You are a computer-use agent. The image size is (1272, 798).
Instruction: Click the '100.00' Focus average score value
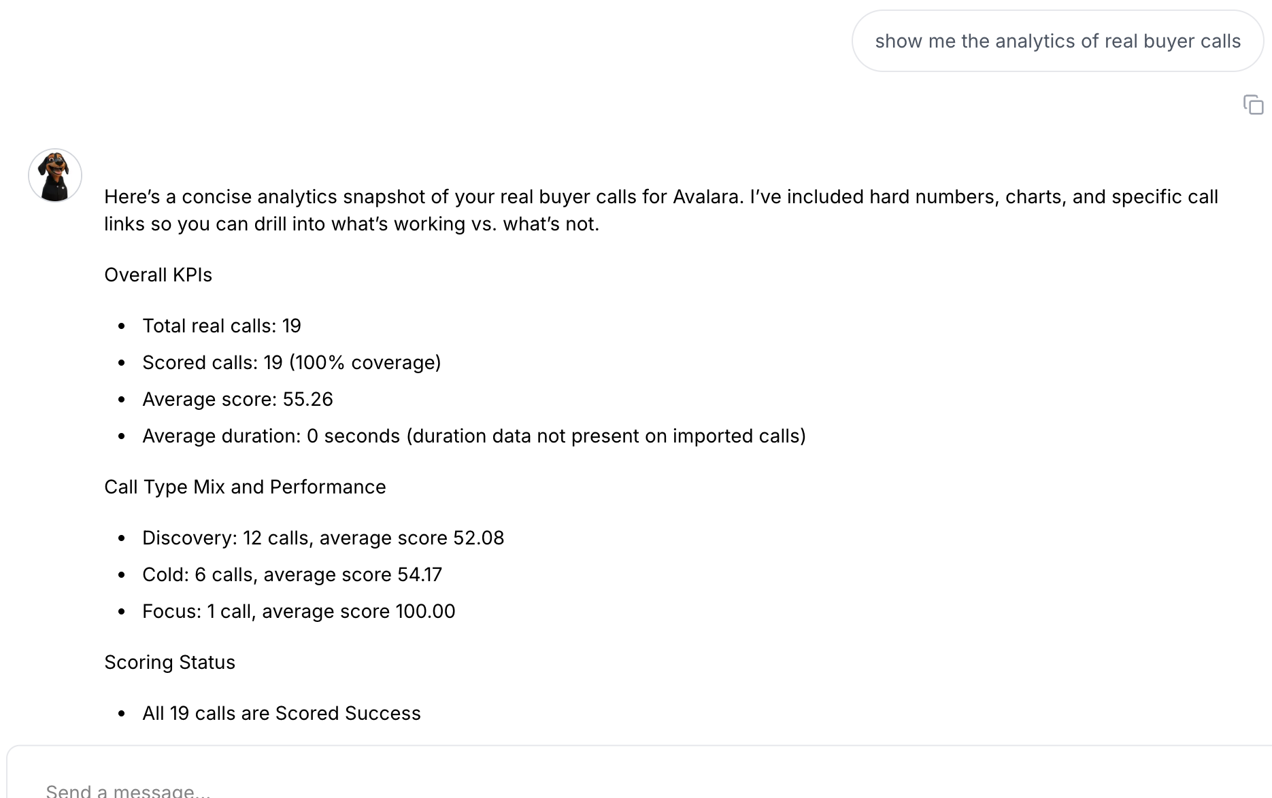click(x=425, y=611)
